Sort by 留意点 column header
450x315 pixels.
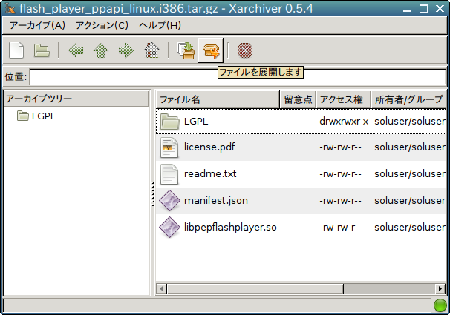(298, 99)
